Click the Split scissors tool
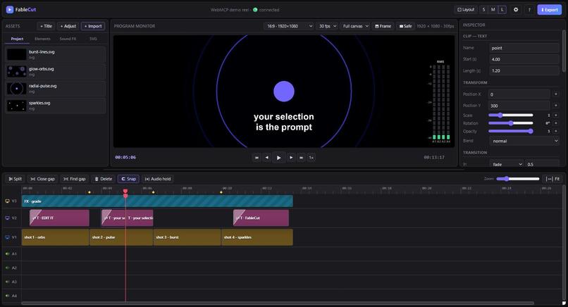The height and width of the screenshot is (307, 568). click(x=16, y=179)
